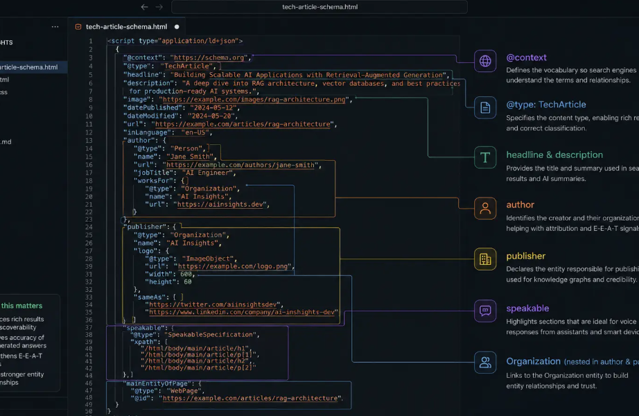Open the sidebar three-dot menu
The height and width of the screenshot is (416, 639).
(x=55, y=27)
